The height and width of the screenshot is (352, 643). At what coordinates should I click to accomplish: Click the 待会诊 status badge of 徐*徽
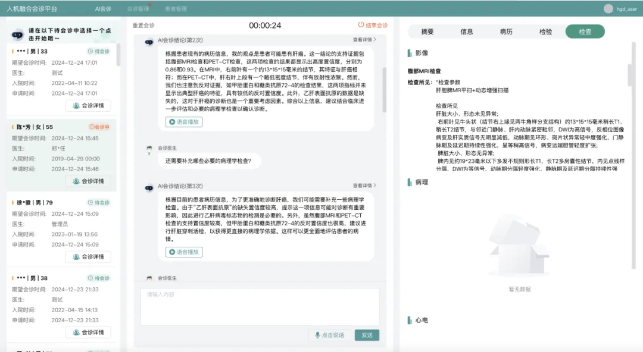tap(99, 203)
